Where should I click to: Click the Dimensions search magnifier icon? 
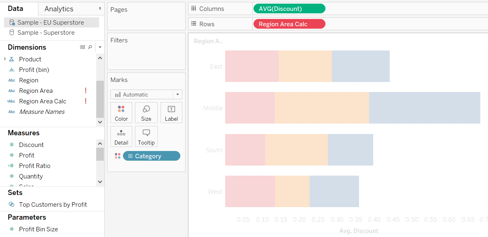[90, 47]
